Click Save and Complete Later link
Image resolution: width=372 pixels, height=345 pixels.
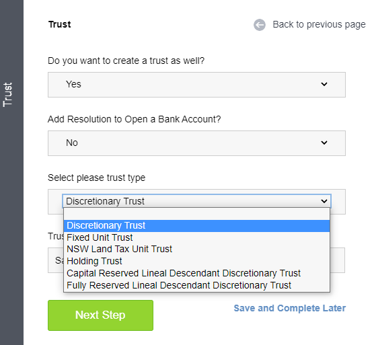(289, 308)
